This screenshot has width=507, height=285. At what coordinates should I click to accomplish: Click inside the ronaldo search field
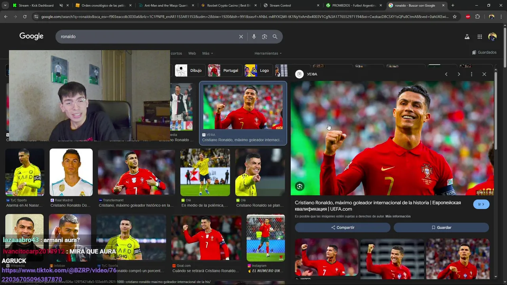147,36
